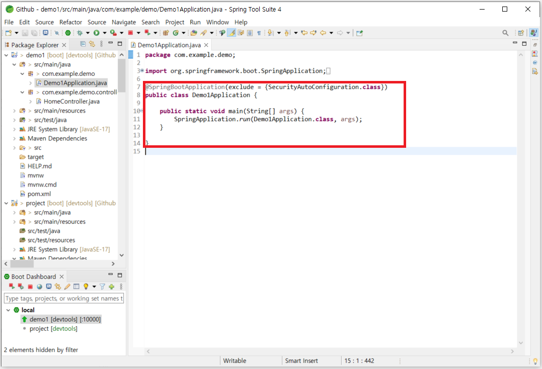Select HELP.md in Package Explorer

tap(39, 166)
